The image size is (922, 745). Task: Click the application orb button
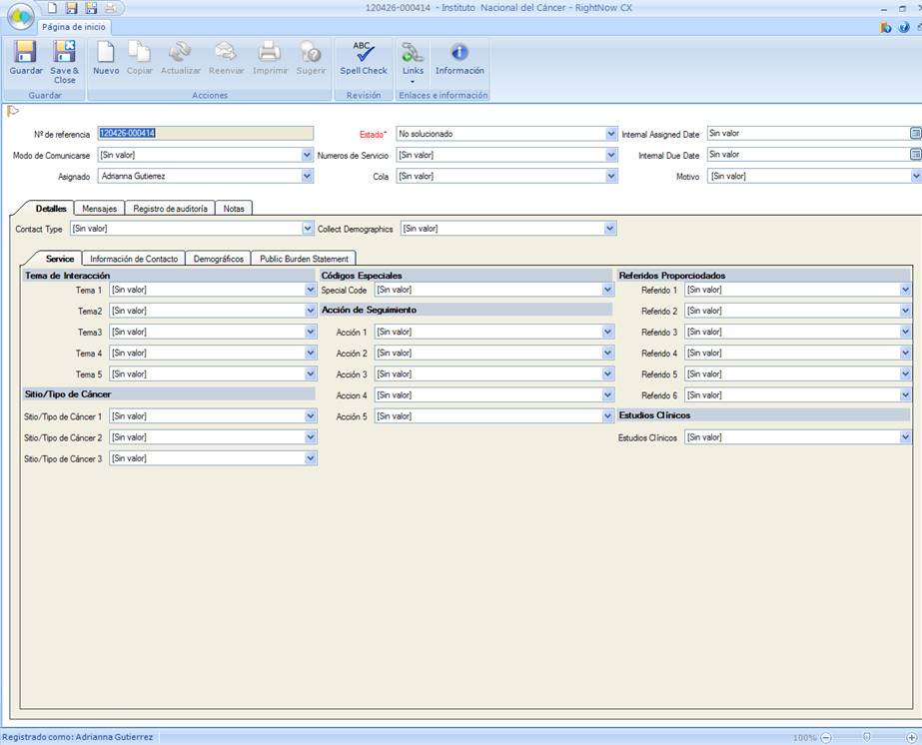[x=19, y=17]
